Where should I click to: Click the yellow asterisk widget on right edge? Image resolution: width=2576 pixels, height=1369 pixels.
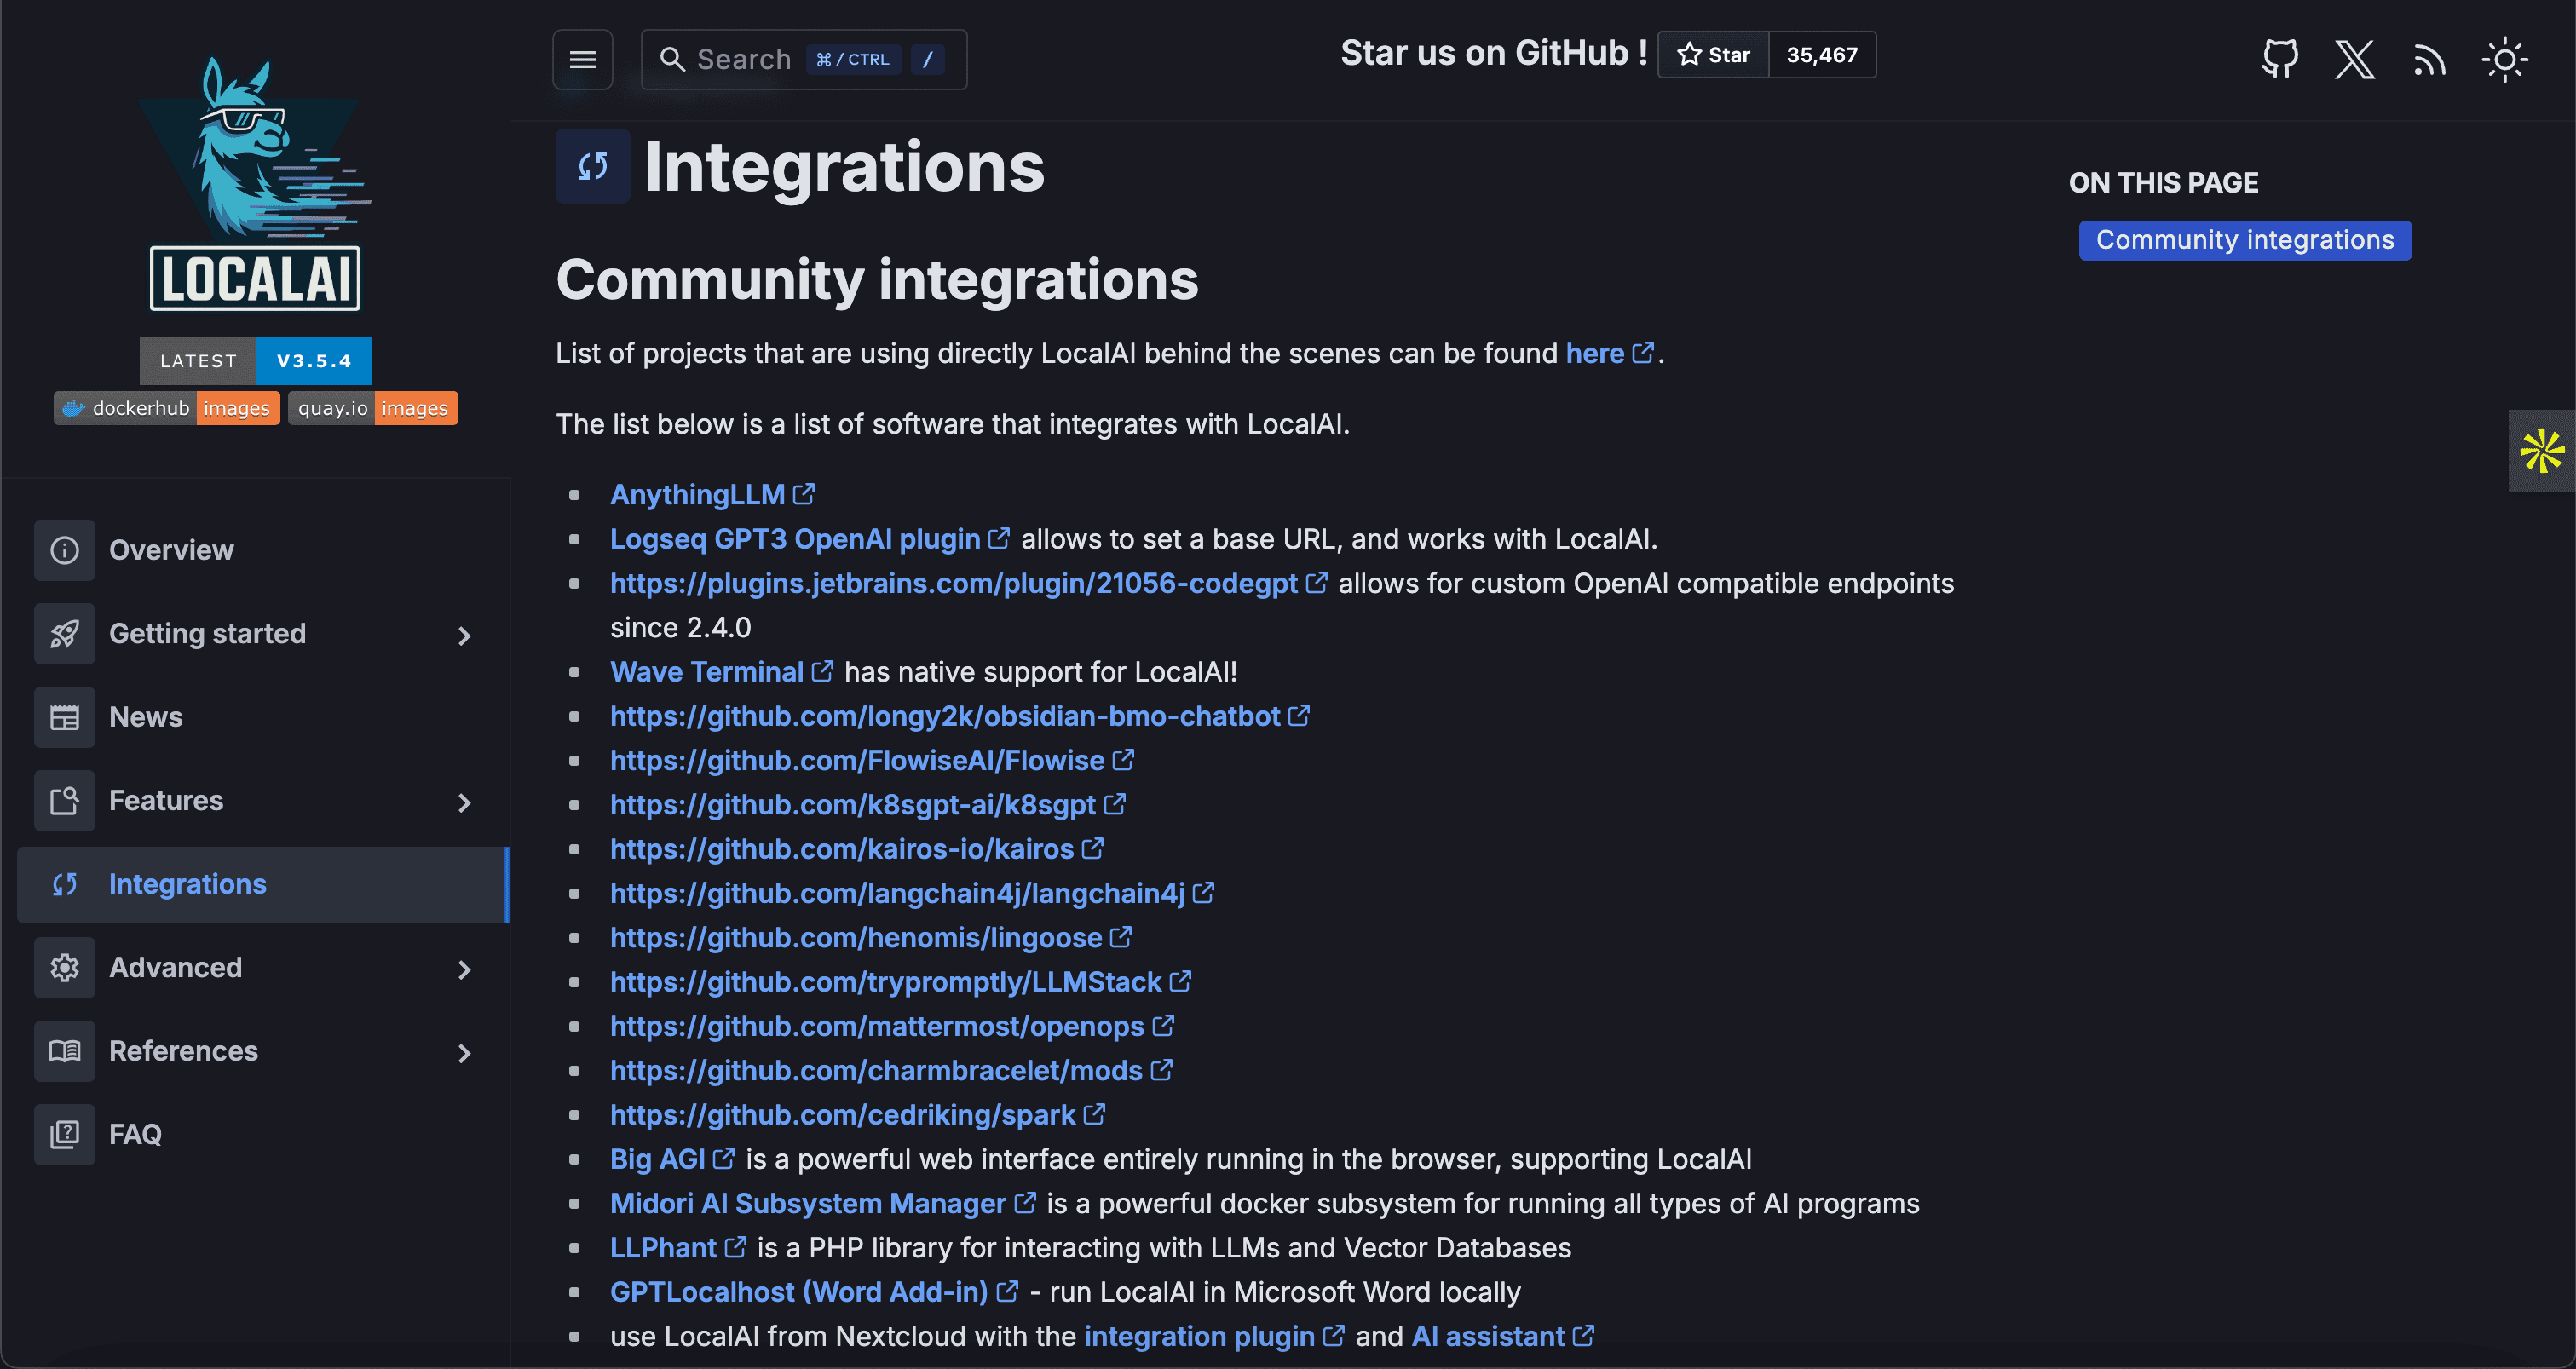coord(2542,451)
